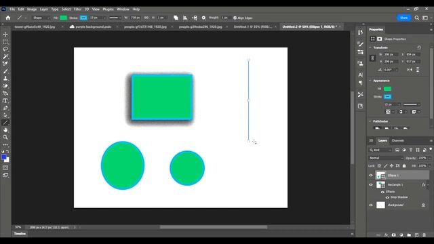Screen dimensions: 434x244
Task: Hide the Background layer
Action: pyautogui.click(x=371, y=205)
